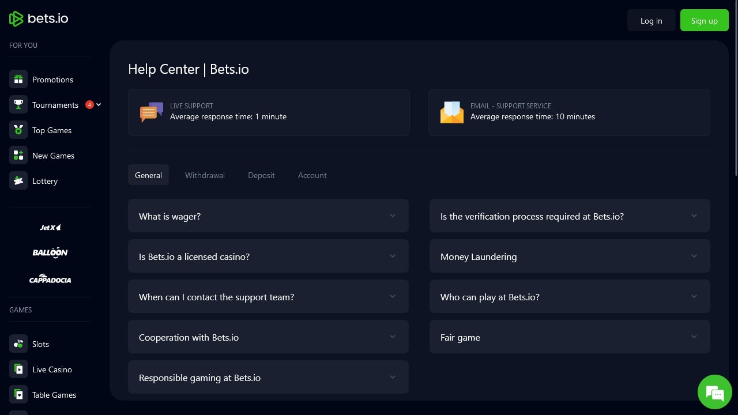
Task: Expand 'Is Bets.io a licensed casino?' chevron
Action: (x=393, y=256)
